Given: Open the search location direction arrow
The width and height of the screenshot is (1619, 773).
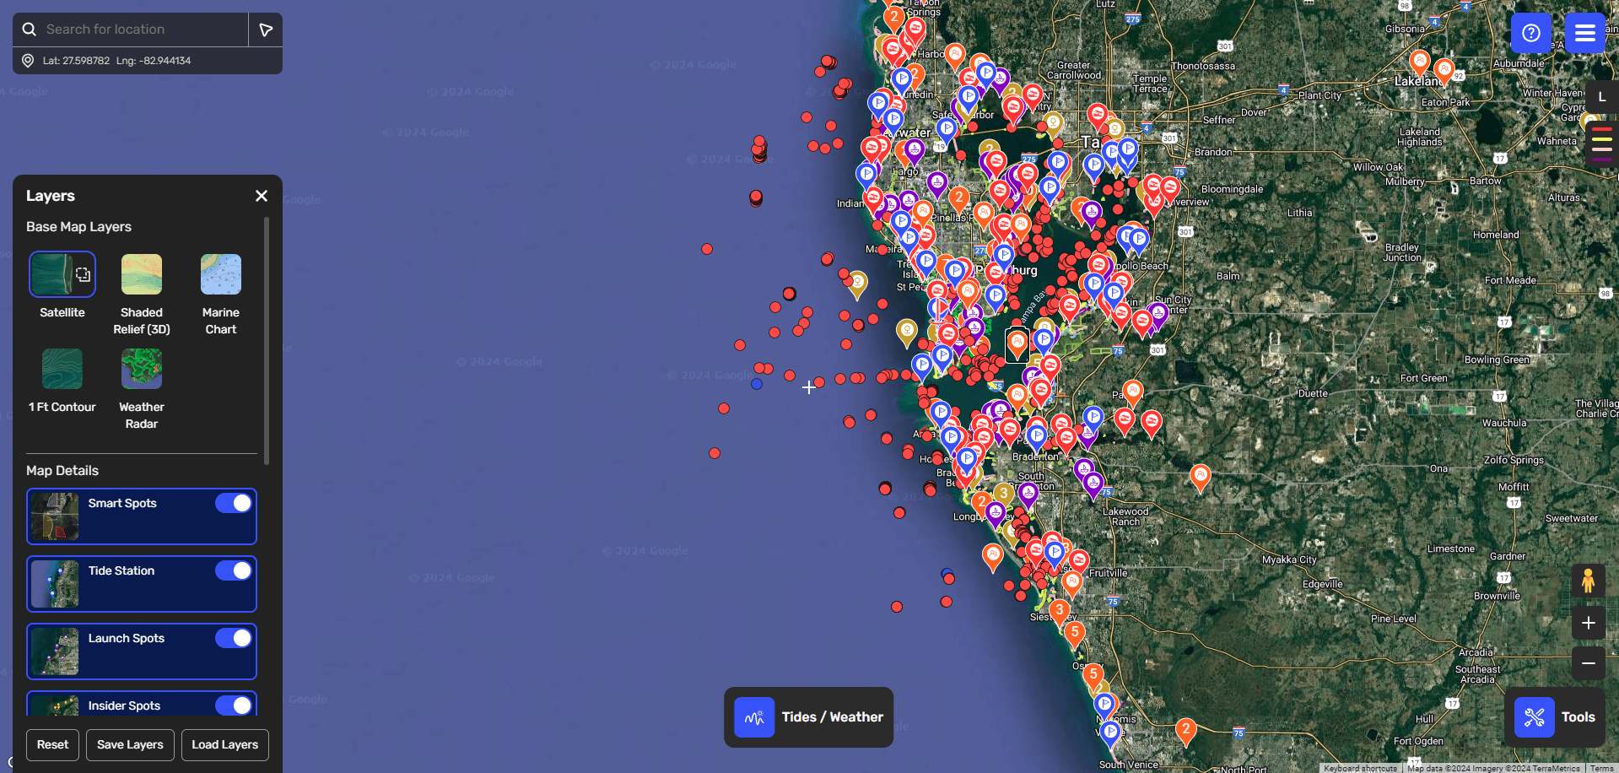Looking at the screenshot, I should click(x=266, y=29).
